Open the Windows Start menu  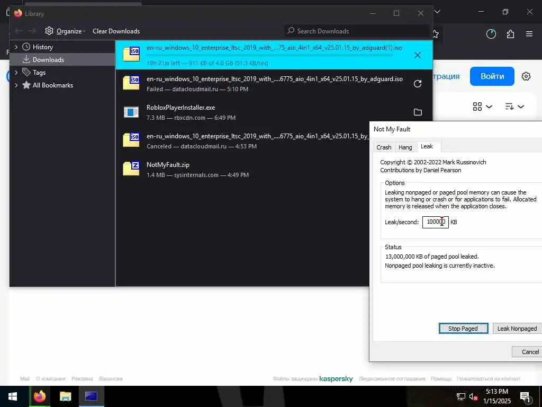pos(13,396)
